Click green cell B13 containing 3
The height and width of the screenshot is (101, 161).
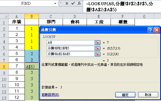32,97
